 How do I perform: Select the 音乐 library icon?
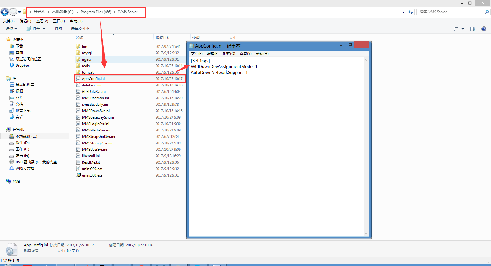[12, 117]
